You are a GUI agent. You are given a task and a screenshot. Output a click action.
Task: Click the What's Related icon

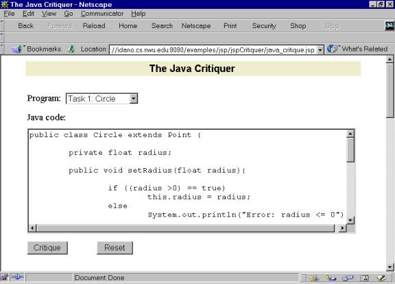tap(333, 49)
